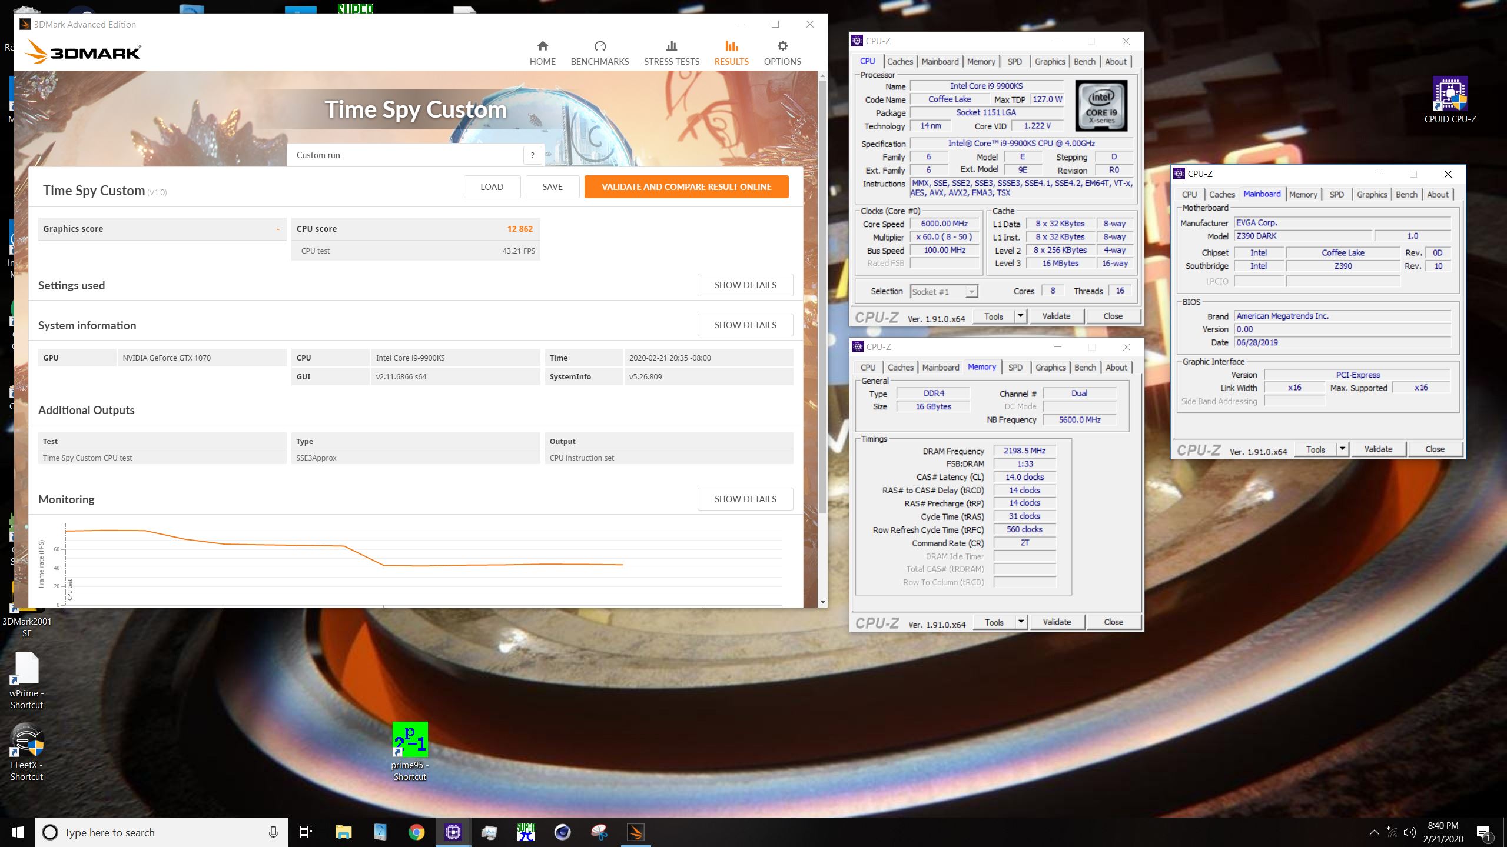Select the prime95 shortcut on desktop
Viewport: 1507px width, 847px height.
[410, 752]
